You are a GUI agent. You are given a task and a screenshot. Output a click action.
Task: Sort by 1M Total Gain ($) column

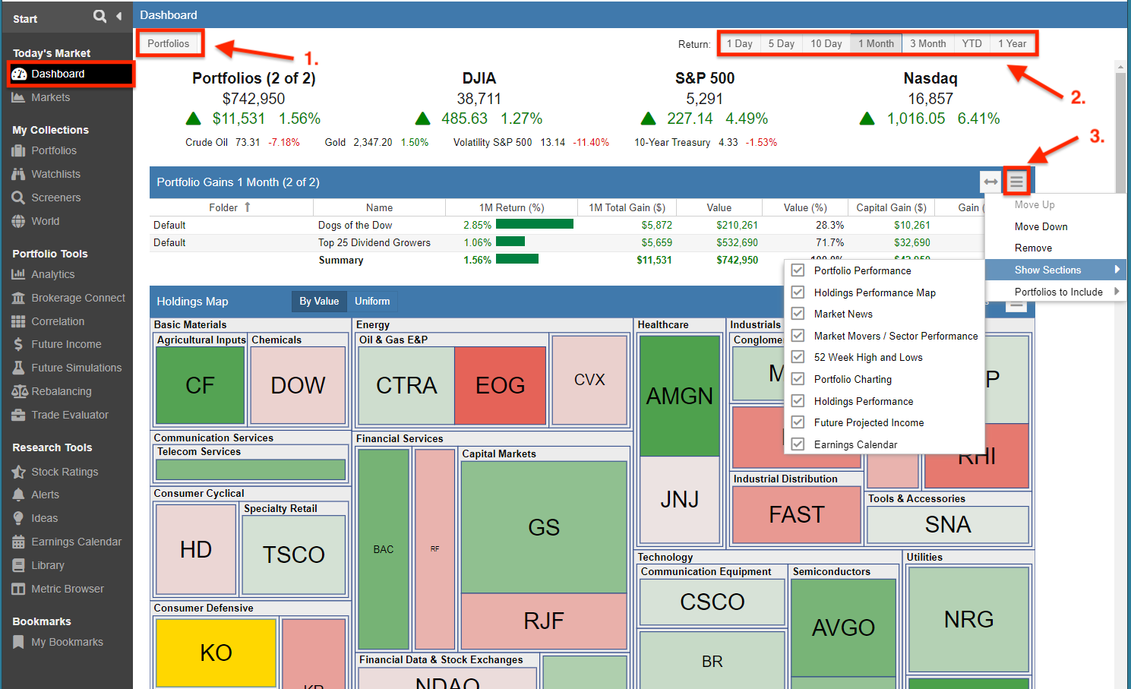point(627,207)
